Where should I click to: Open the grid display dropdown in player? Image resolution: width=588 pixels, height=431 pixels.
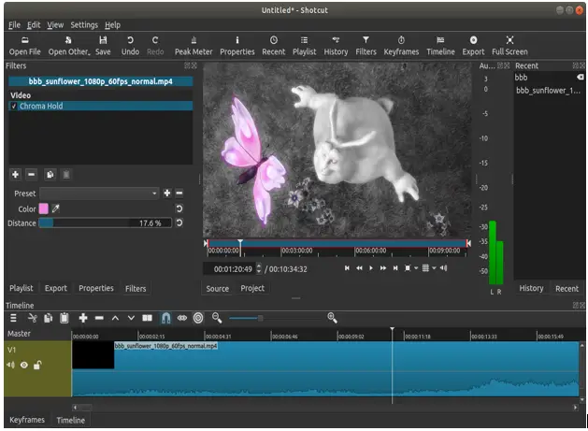tap(434, 267)
